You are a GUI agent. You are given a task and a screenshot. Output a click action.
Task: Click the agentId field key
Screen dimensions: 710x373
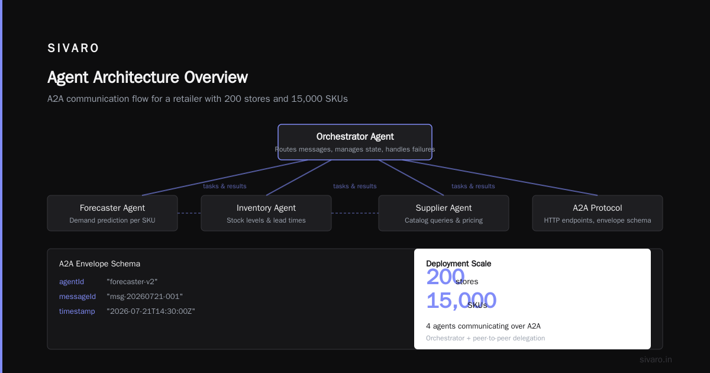point(72,282)
